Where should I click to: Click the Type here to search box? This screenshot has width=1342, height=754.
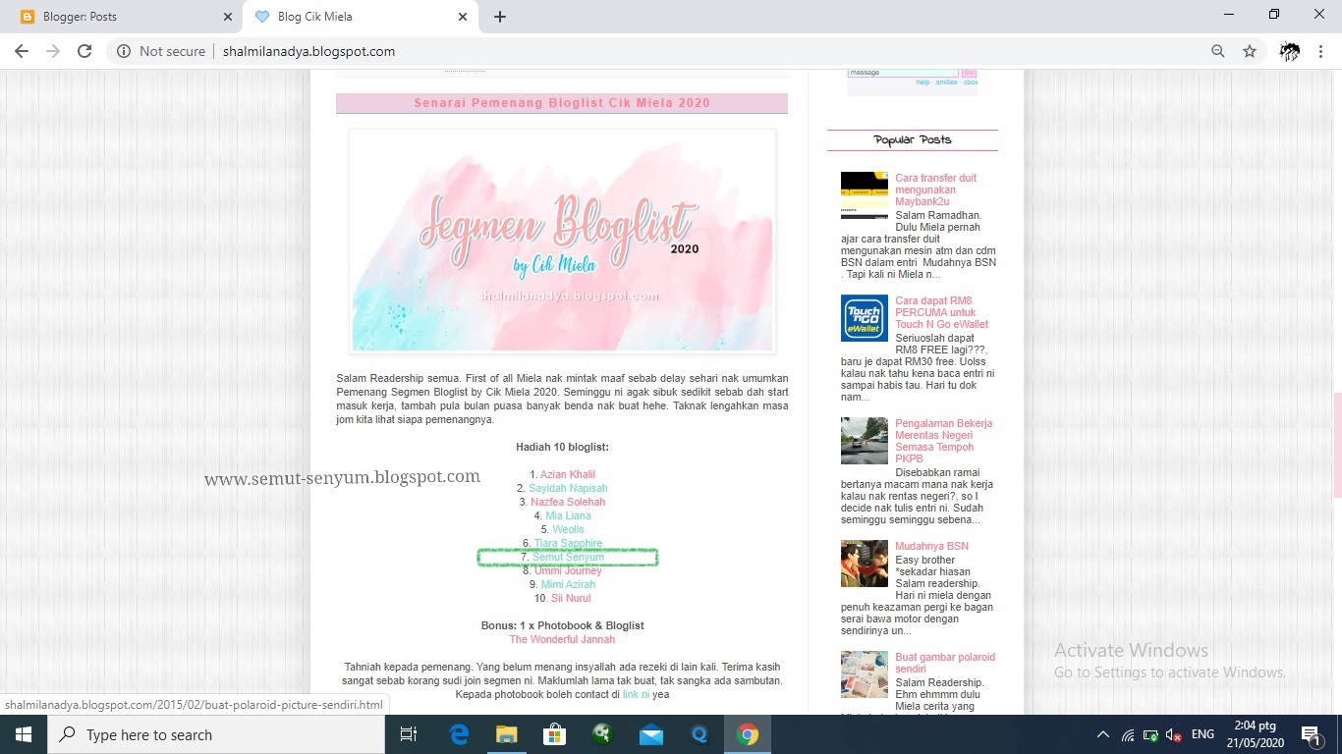[x=216, y=734]
